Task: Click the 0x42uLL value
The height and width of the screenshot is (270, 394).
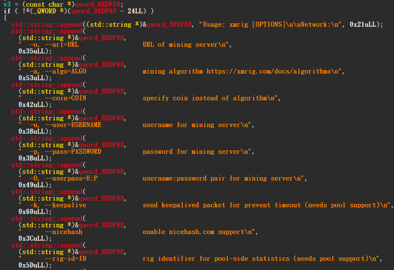Action: pos(32,105)
